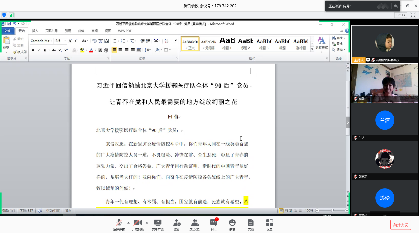Open the Cambria font name dropdown

coord(51,41)
